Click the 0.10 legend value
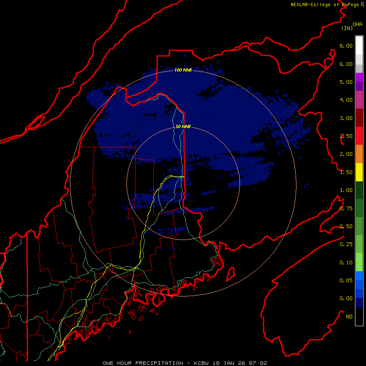Image resolution: width=366 pixels, height=366 pixels. pyautogui.click(x=346, y=263)
